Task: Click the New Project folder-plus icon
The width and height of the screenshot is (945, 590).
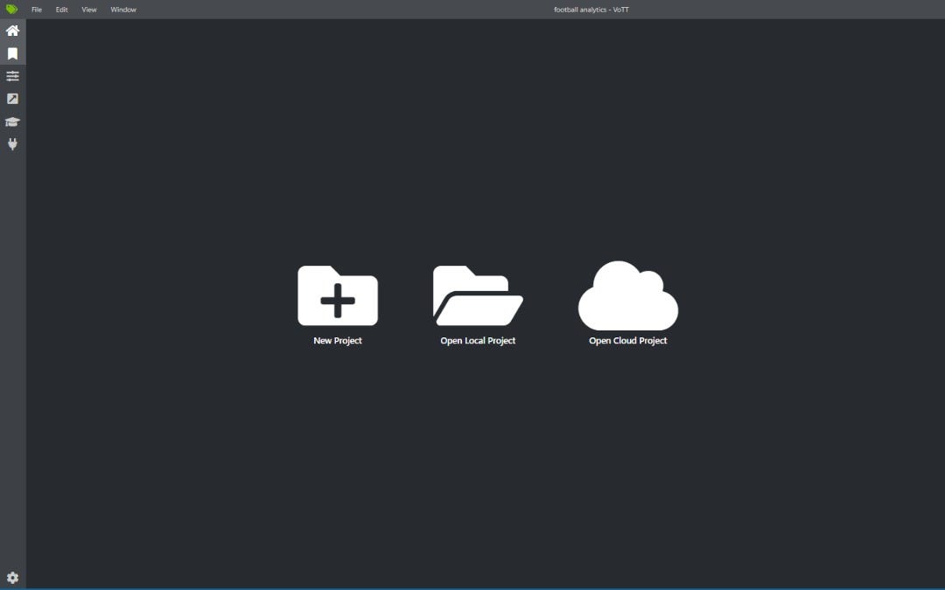Action: coord(338,295)
